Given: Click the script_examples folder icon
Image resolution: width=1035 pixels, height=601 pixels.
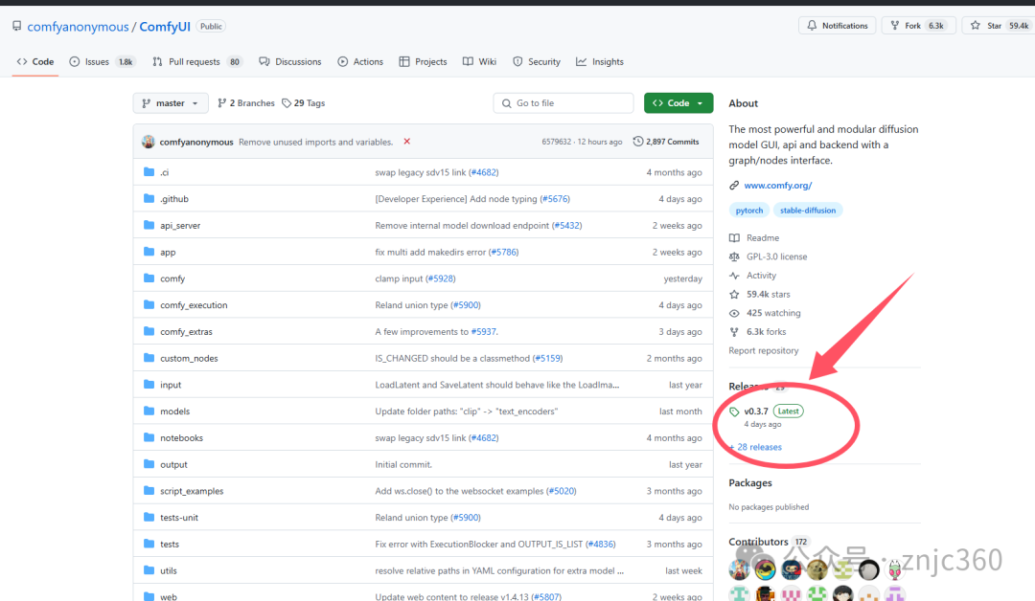Looking at the screenshot, I should (149, 490).
